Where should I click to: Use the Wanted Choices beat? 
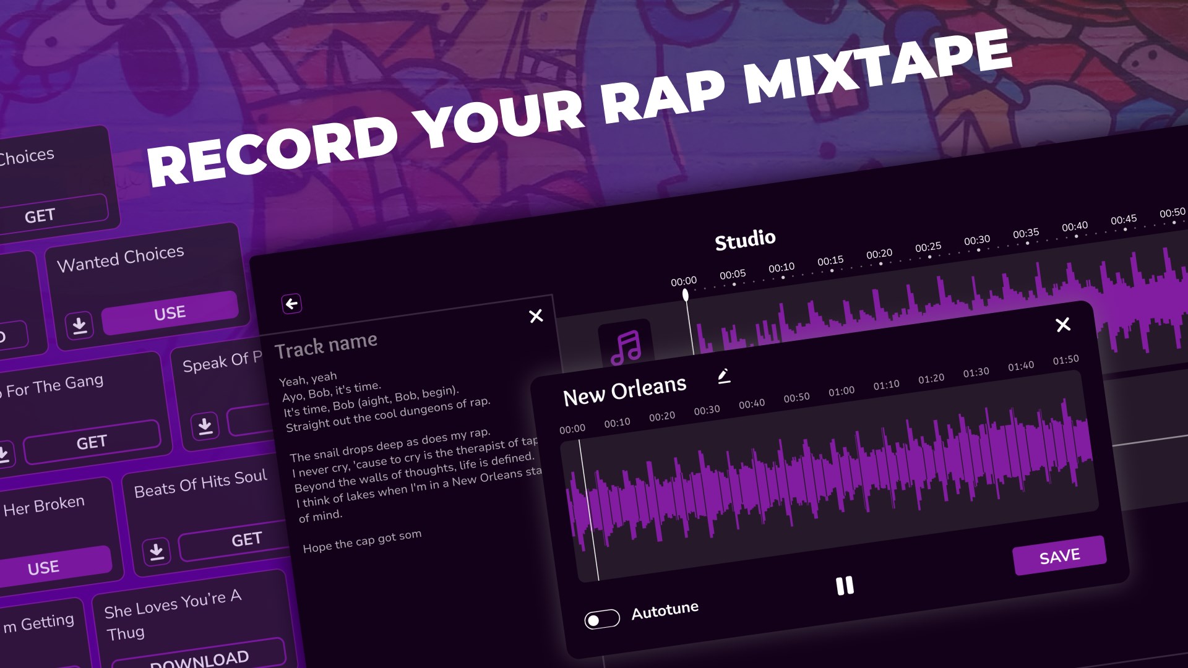pyautogui.click(x=170, y=313)
